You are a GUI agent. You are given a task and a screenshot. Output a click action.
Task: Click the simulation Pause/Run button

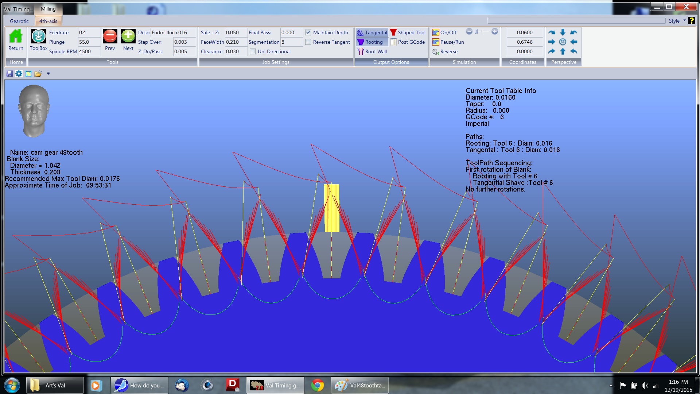tap(448, 42)
